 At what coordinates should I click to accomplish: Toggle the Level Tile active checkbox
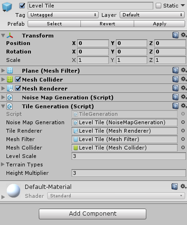click(22, 6)
